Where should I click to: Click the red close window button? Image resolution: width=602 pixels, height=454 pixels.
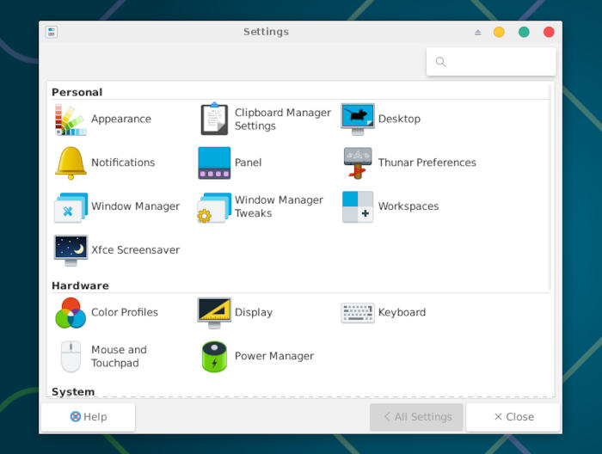point(549,32)
